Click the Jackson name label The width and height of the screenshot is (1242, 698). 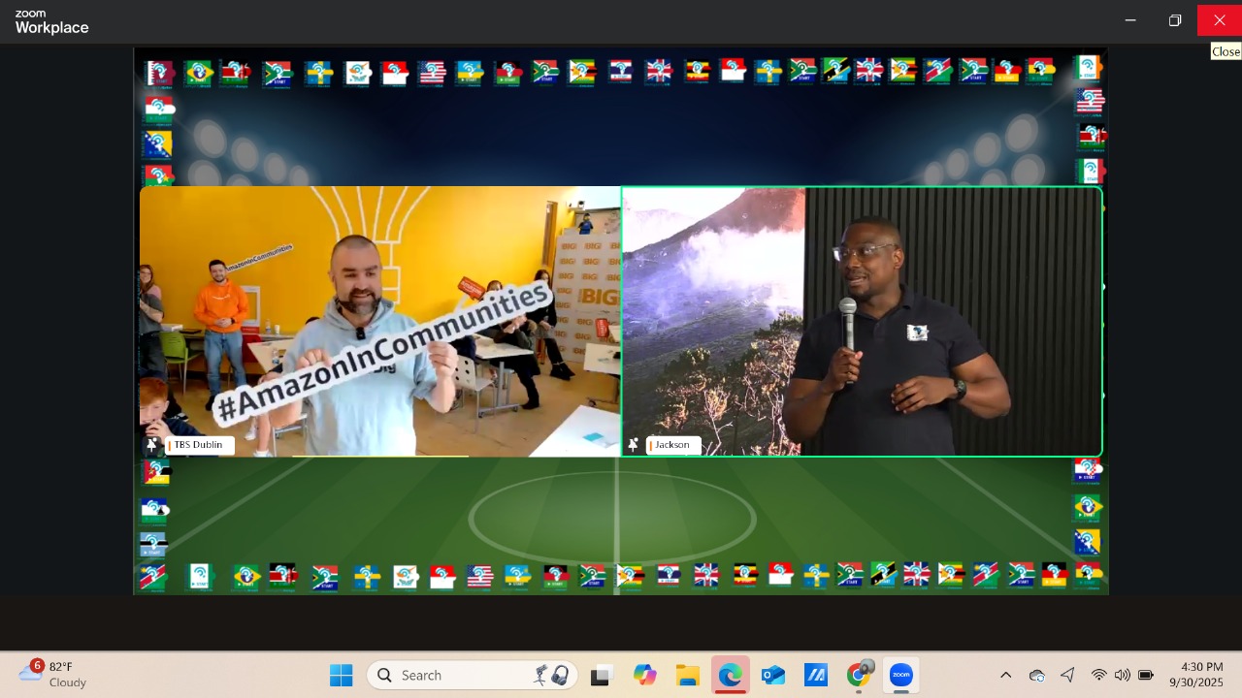[x=672, y=445]
